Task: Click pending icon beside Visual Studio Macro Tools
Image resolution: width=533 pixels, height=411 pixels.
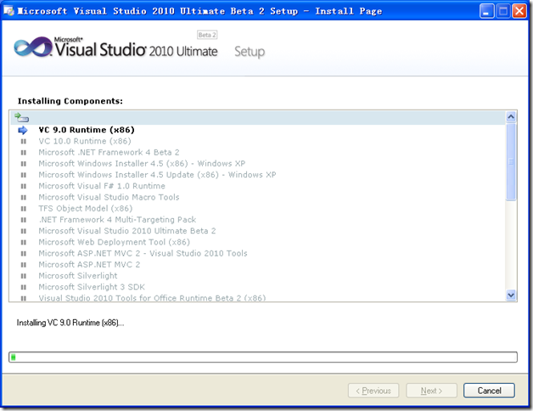Action: coord(24,197)
